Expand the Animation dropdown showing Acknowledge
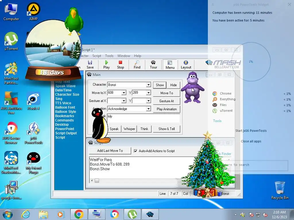Viewport: 294px width, 220px height. 148,109
